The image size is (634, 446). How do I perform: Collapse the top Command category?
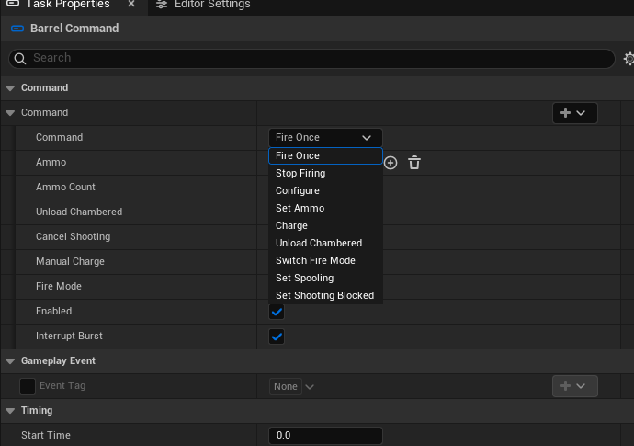pos(10,88)
